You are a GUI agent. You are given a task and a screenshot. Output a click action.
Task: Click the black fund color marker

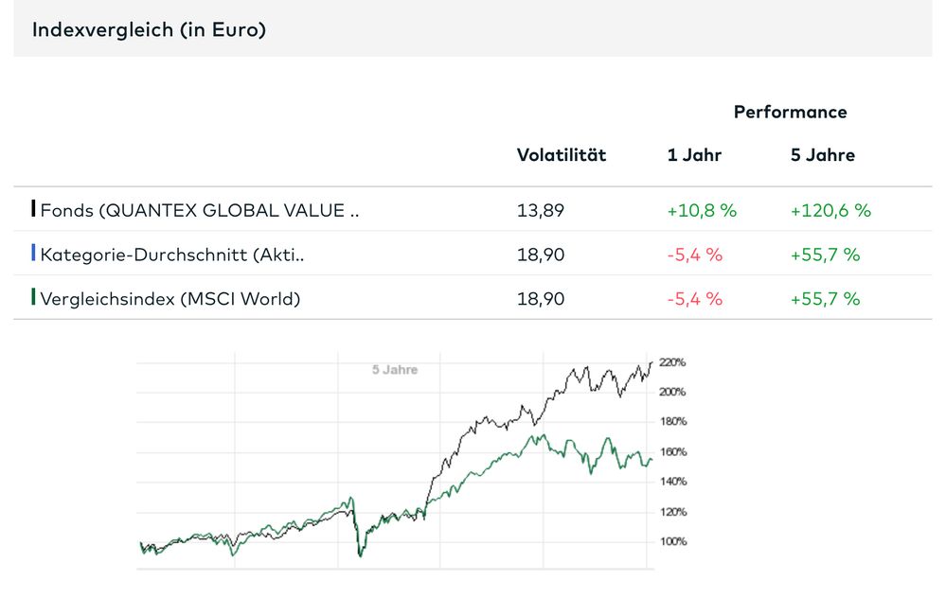[34, 209]
